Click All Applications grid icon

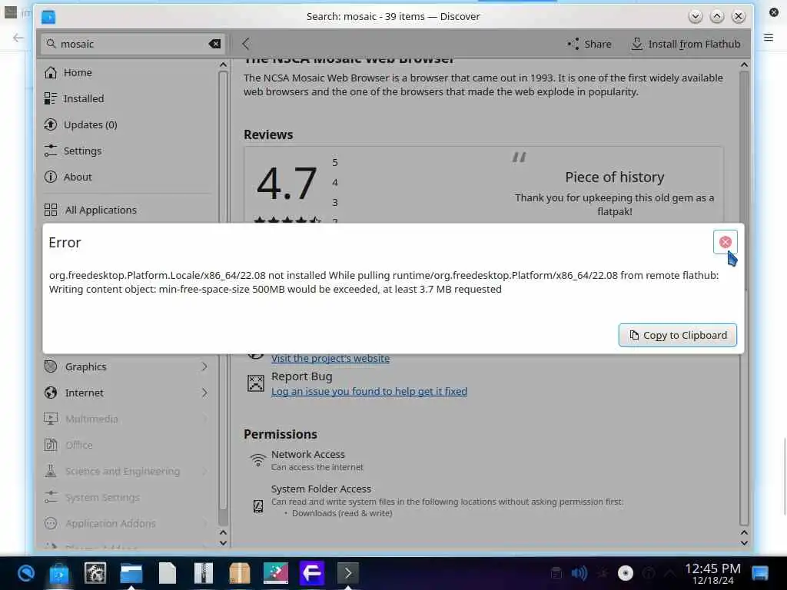[x=51, y=210]
